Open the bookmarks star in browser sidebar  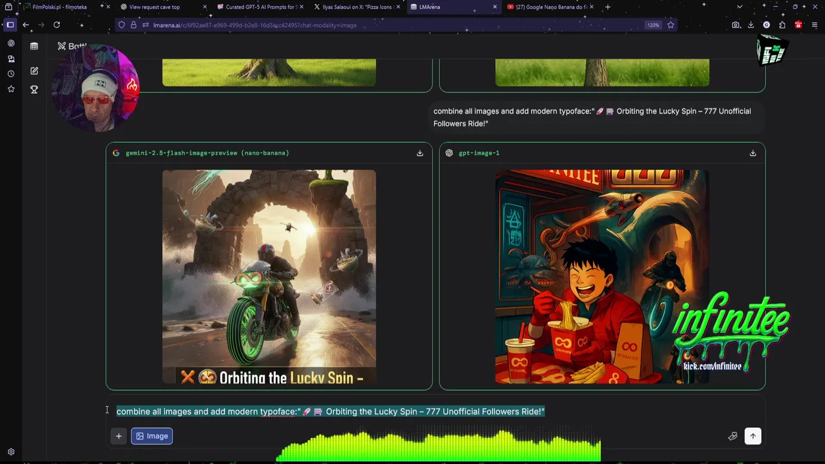tap(11, 89)
